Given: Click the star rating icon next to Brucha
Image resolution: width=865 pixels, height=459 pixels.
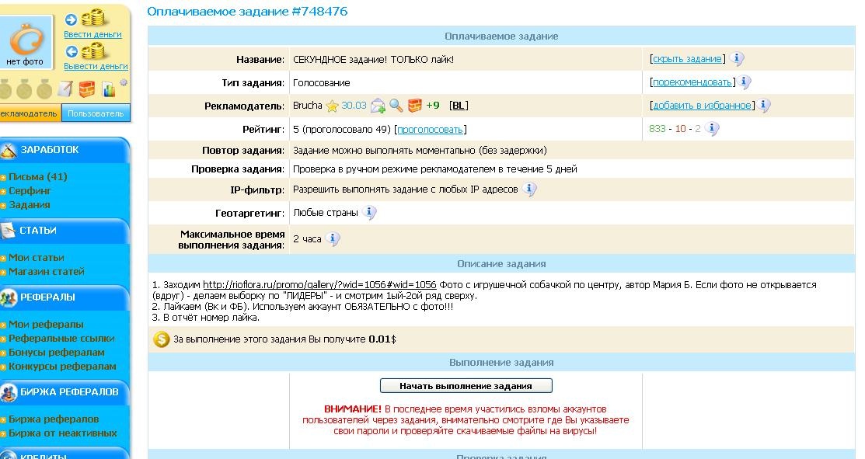Looking at the screenshot, I should click(x=333, y=106).
